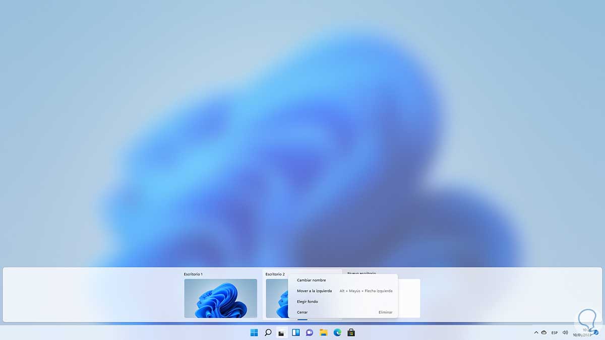Select Mover a la izquierda option
Screen dimensions: 605x340
click(343, 291)
